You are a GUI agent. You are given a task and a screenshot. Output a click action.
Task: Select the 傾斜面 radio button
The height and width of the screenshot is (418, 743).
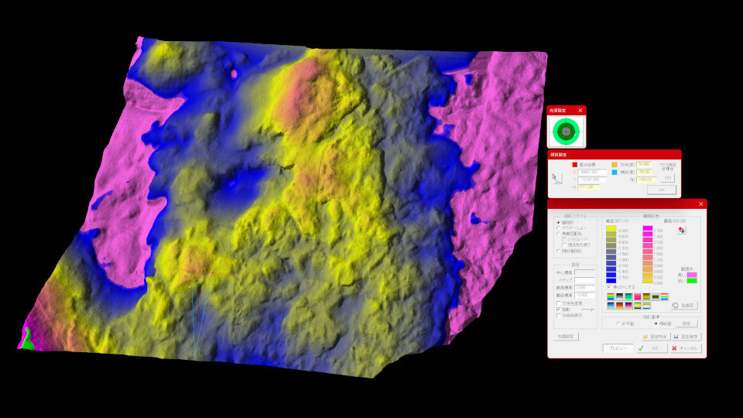coord(656,324)
